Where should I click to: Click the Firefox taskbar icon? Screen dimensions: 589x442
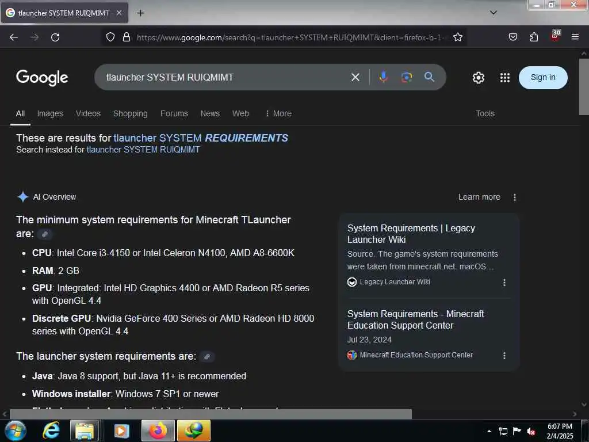point(158,430)
